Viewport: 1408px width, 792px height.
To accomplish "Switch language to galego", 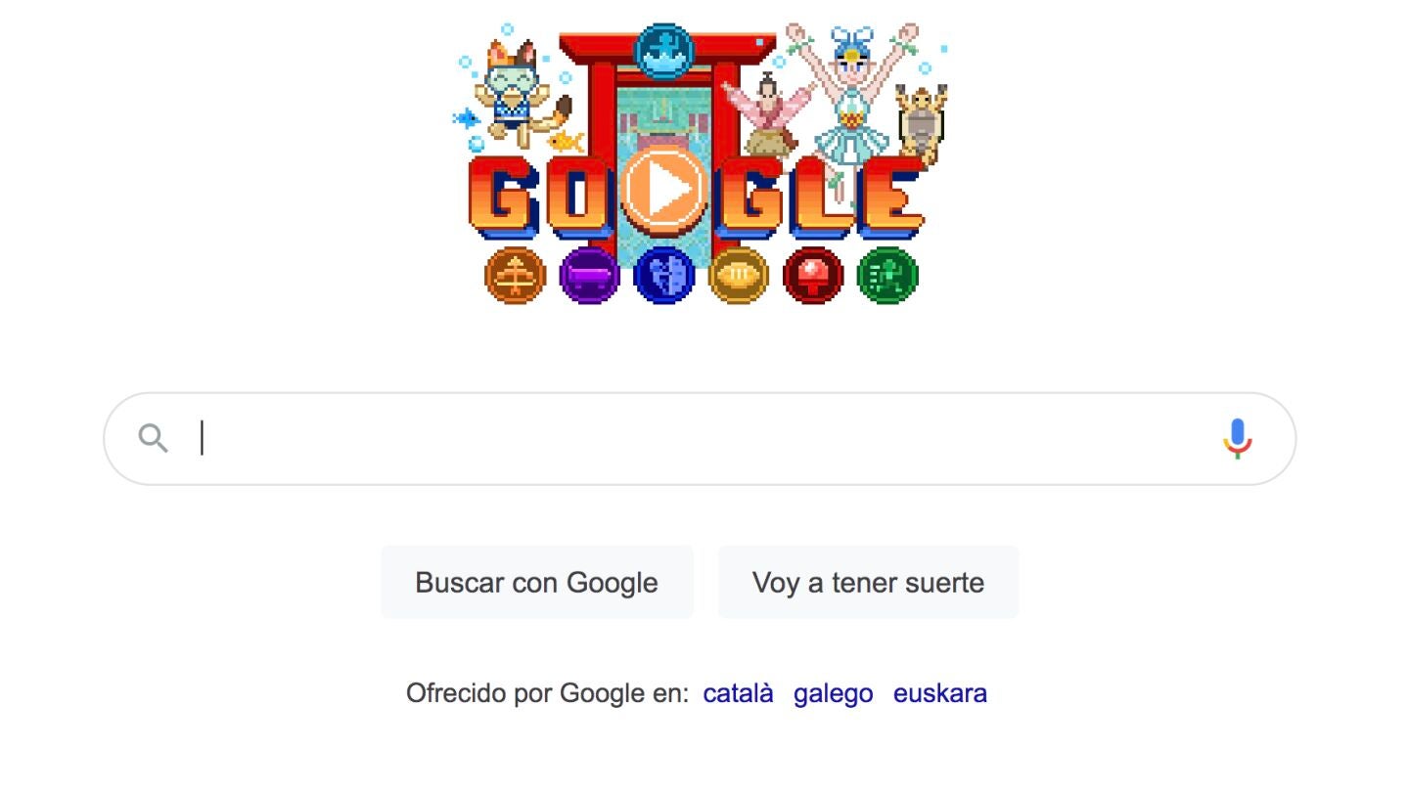I will tap(833, 693).
